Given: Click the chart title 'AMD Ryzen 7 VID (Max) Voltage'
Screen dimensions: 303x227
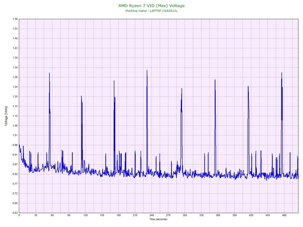Looking at the screenshot, I should tap(151, 6).
